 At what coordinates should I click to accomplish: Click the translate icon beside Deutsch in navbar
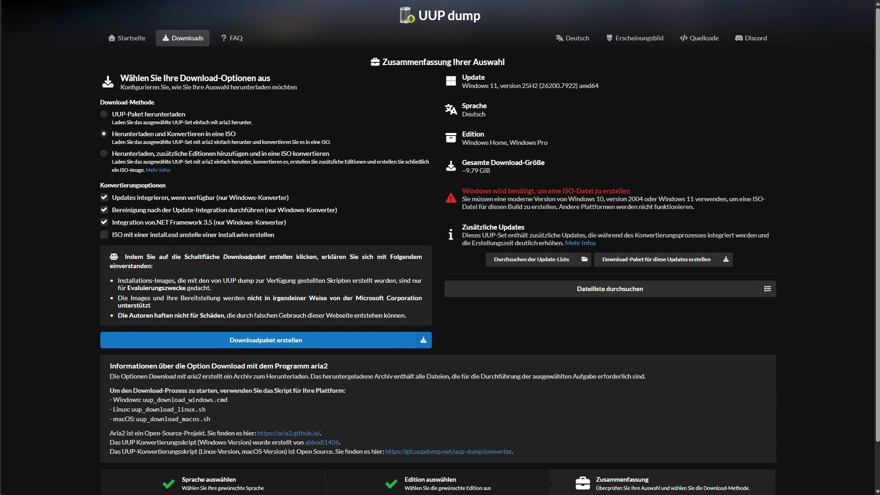[x=560, y=38]
